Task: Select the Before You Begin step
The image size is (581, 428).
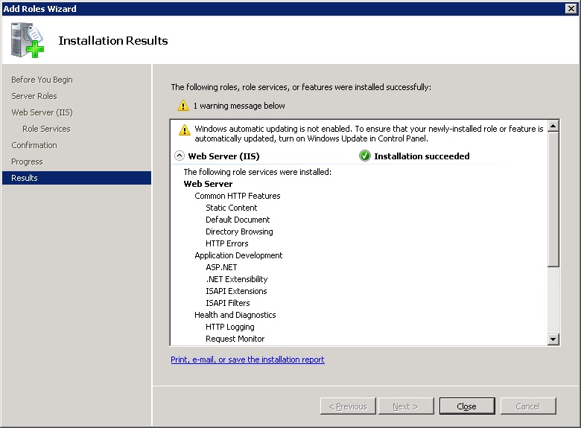Action: [x=42, y=80]
